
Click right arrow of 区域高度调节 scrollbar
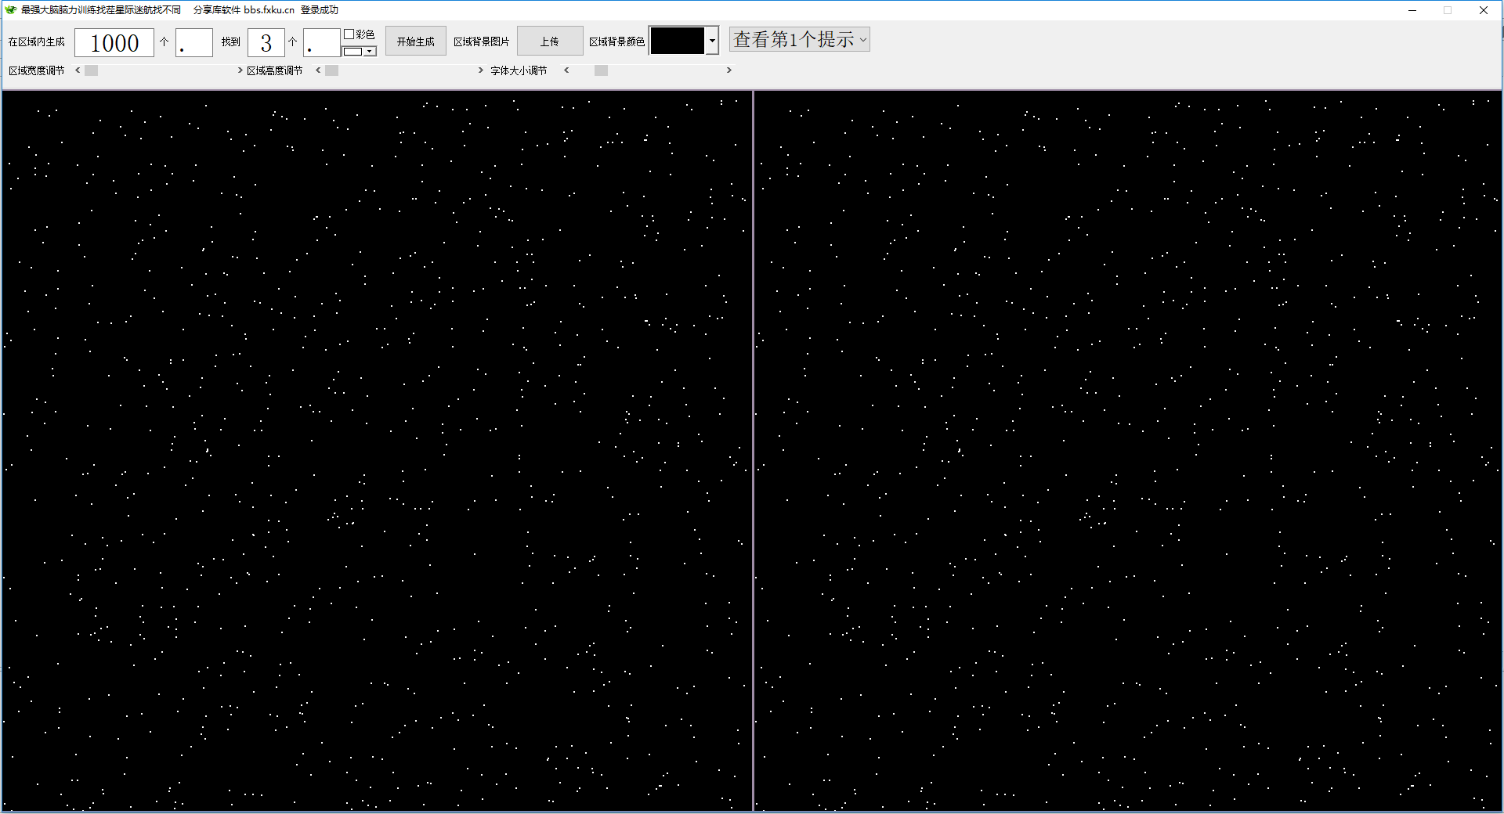pos(480,70)
